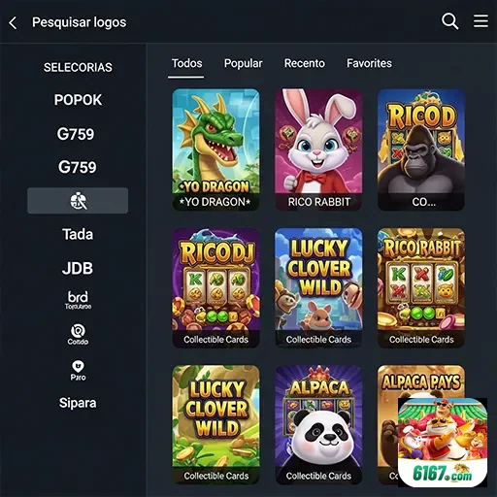497x497 pixels.
Task: Open the Favorites tab
Action: point(369,63)
